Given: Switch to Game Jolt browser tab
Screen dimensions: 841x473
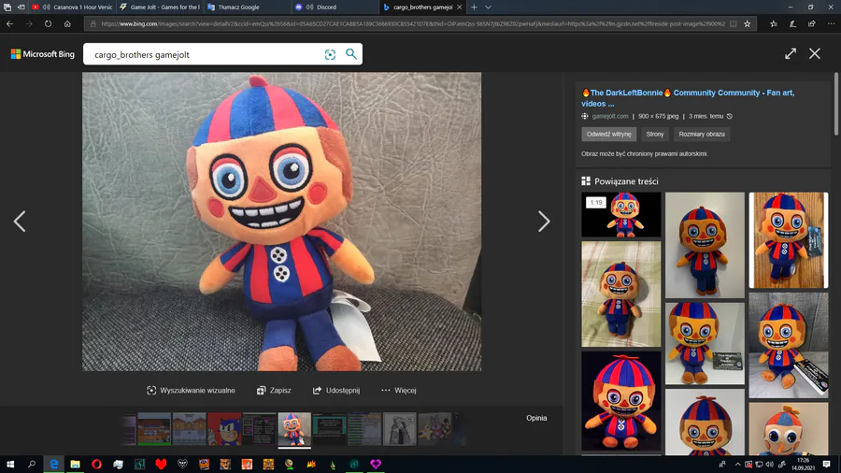Looking at the screenshot, I should 161,7.
